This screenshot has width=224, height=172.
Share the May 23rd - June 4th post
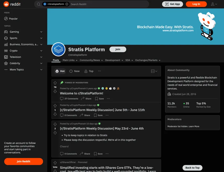[x=85, y=154]
